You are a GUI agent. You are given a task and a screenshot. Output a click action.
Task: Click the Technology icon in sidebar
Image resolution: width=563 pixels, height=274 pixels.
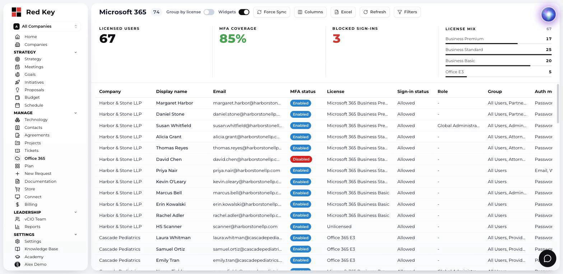click(17, 120)
